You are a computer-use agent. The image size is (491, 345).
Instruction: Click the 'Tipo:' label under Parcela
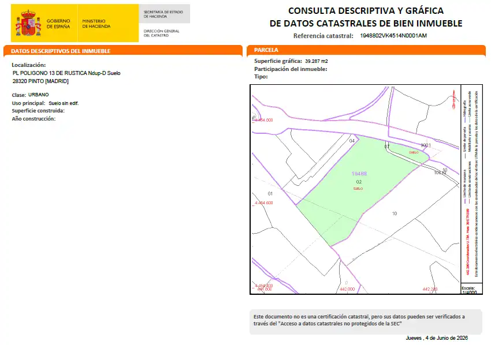[x=261, y=77]
